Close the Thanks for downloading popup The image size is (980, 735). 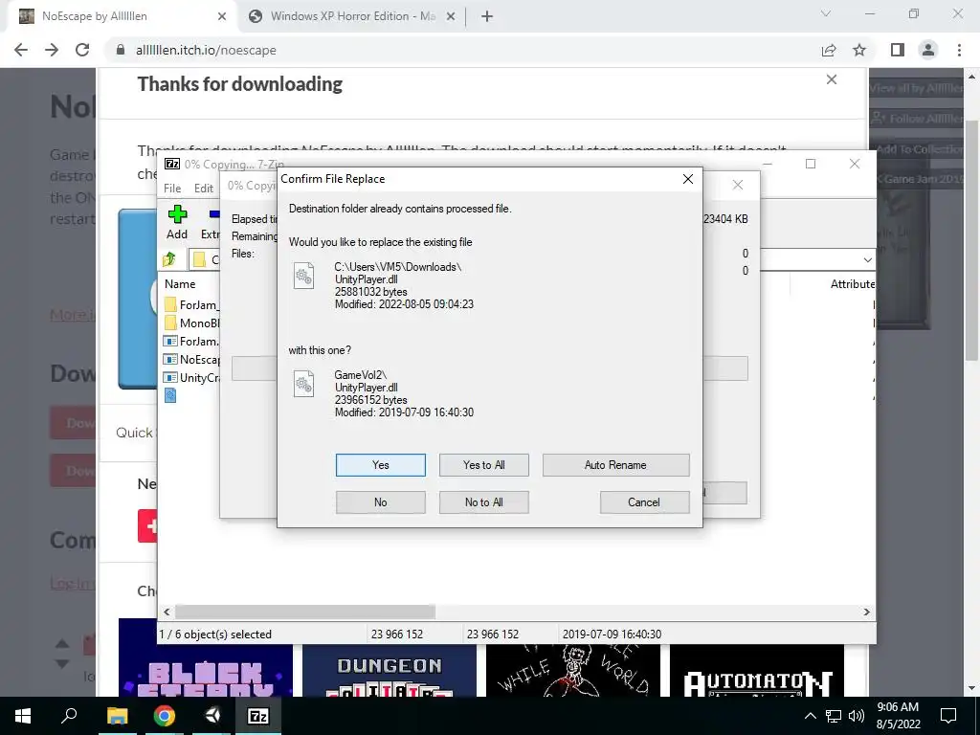tap(832, 79)
